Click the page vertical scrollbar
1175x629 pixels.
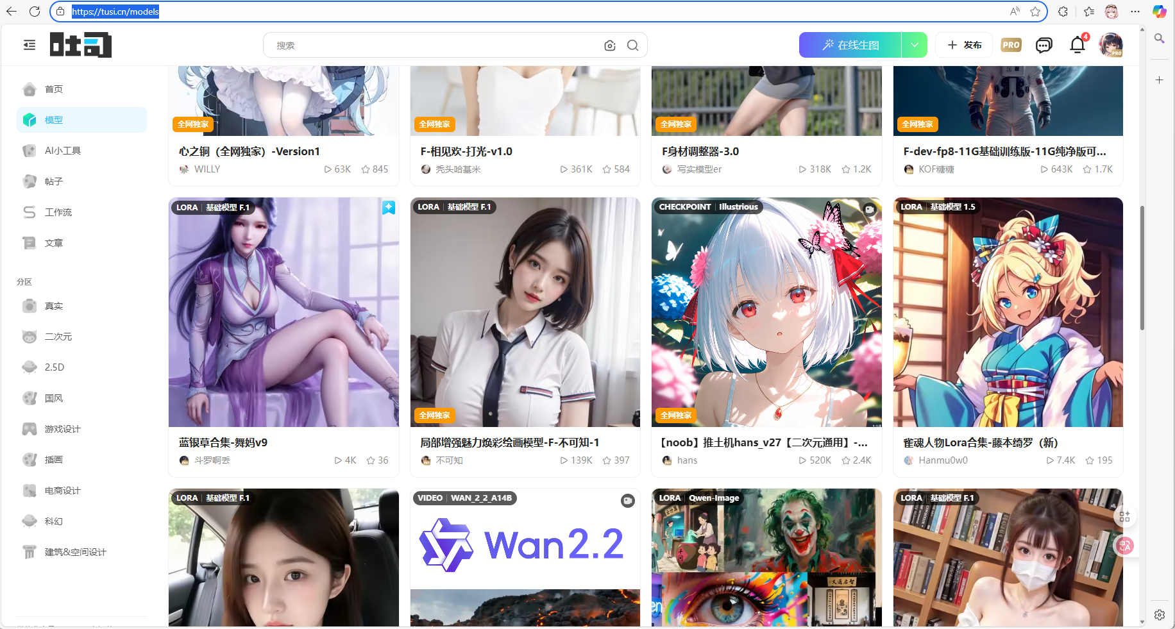[x=1142, y=268]
